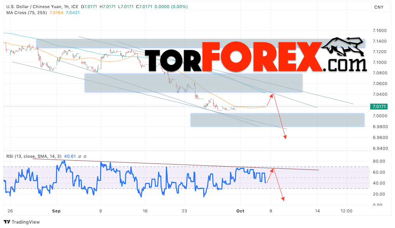Click the open price O7.0171
Image resolution: width=395 pixels, height=228 pixels.
tap(89, 7)
